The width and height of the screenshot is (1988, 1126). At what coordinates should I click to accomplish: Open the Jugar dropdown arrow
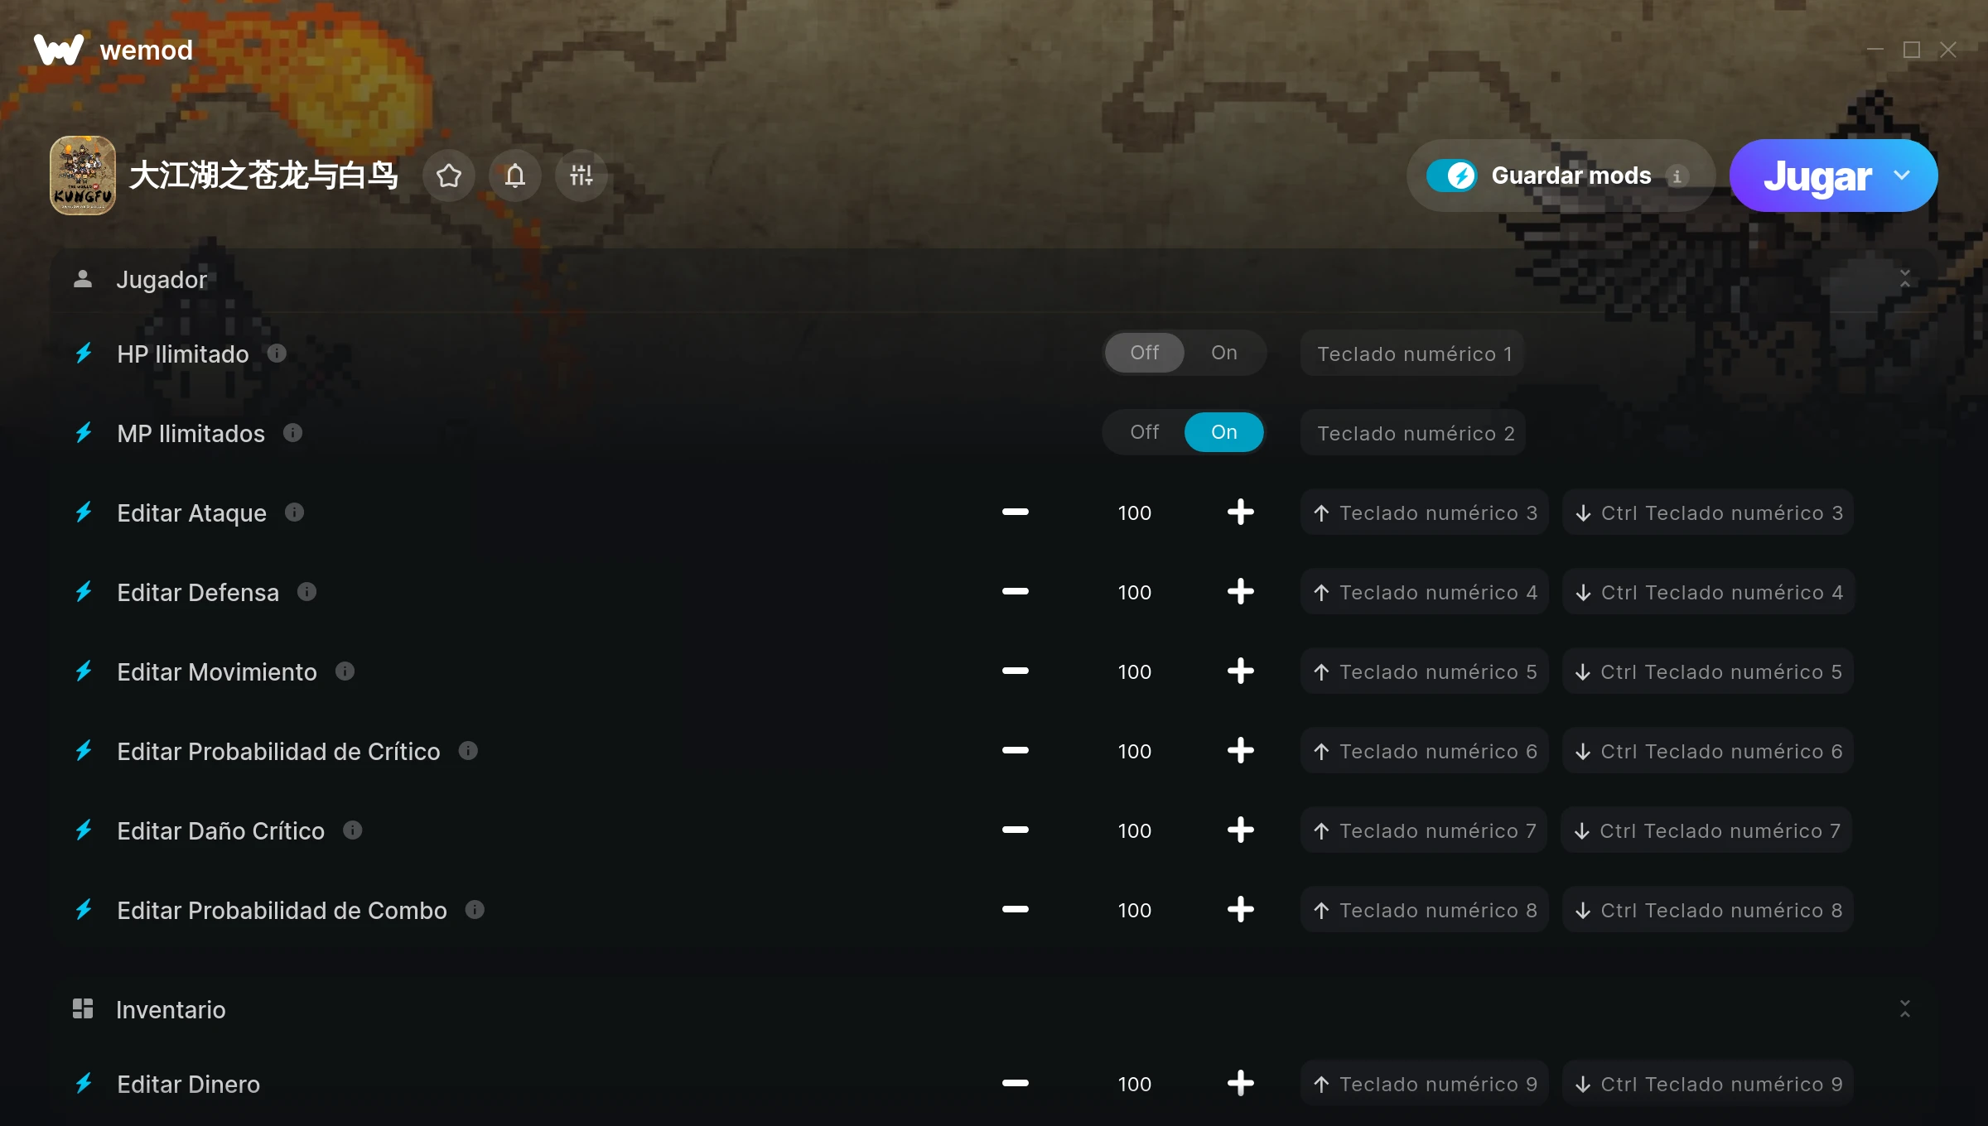click(x=1902, y=176)
